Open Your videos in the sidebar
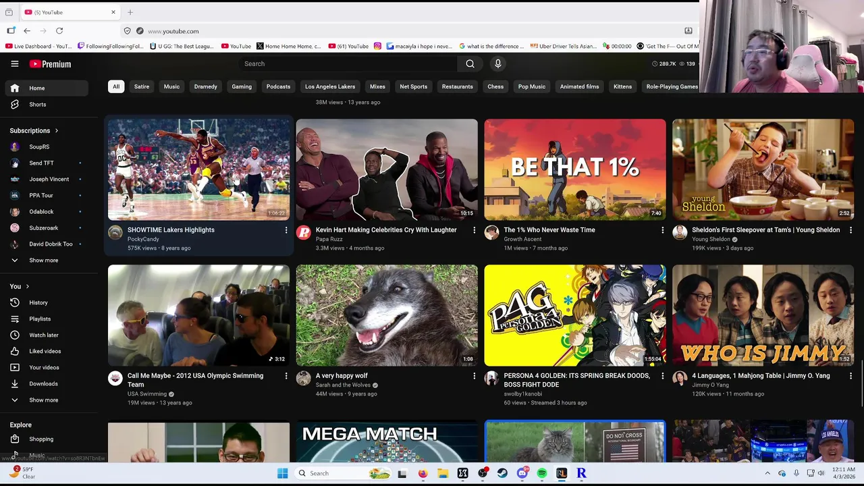This screenshot has width=864, height=486. click(x=47, y=367)
